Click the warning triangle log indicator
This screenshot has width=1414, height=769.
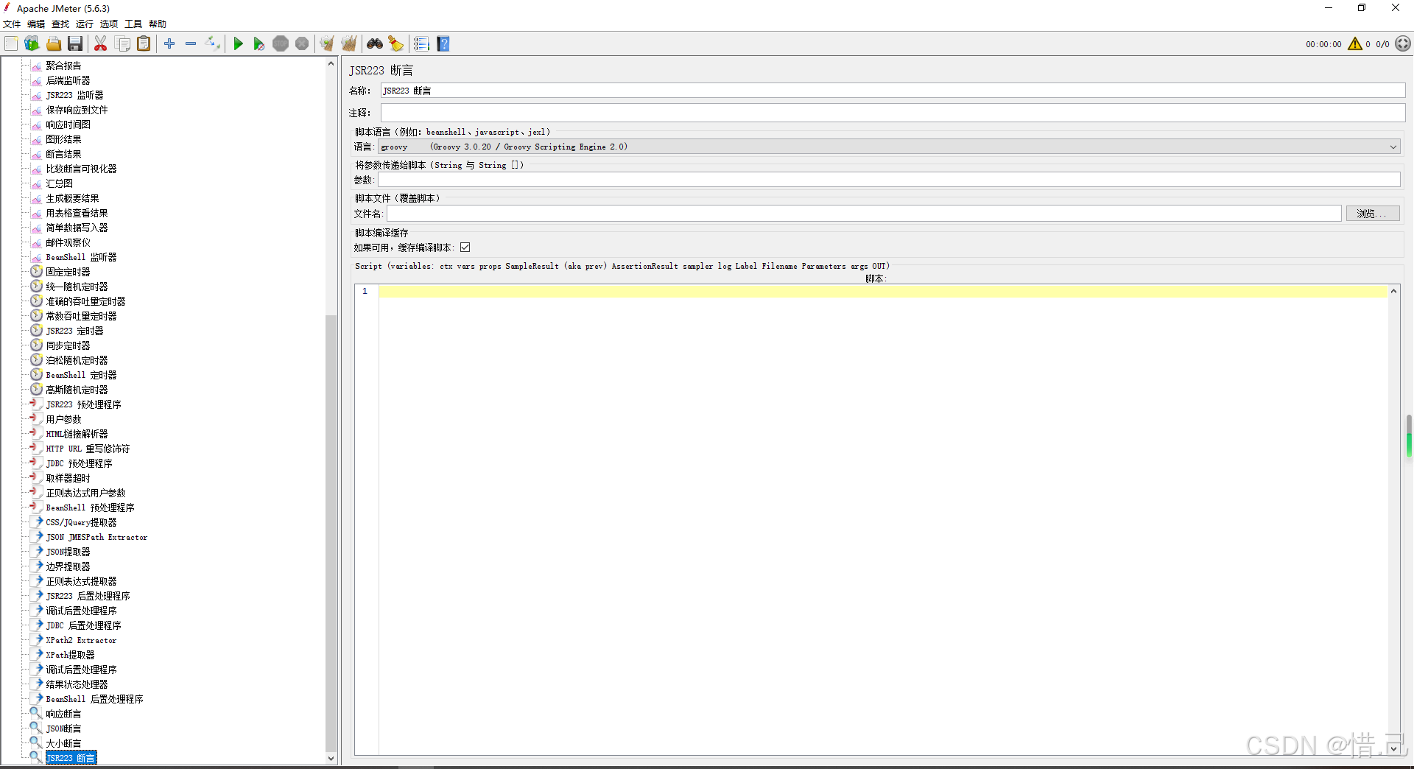tap(1355, 44)
